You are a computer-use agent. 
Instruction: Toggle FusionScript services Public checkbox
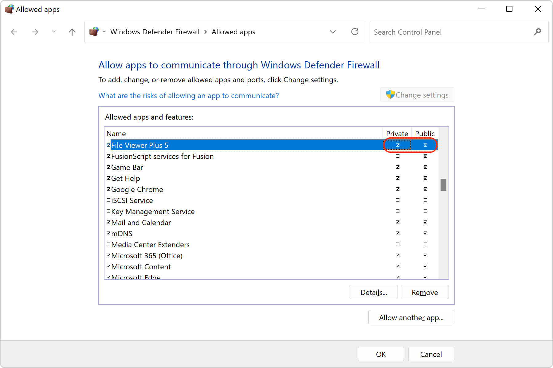425,156
